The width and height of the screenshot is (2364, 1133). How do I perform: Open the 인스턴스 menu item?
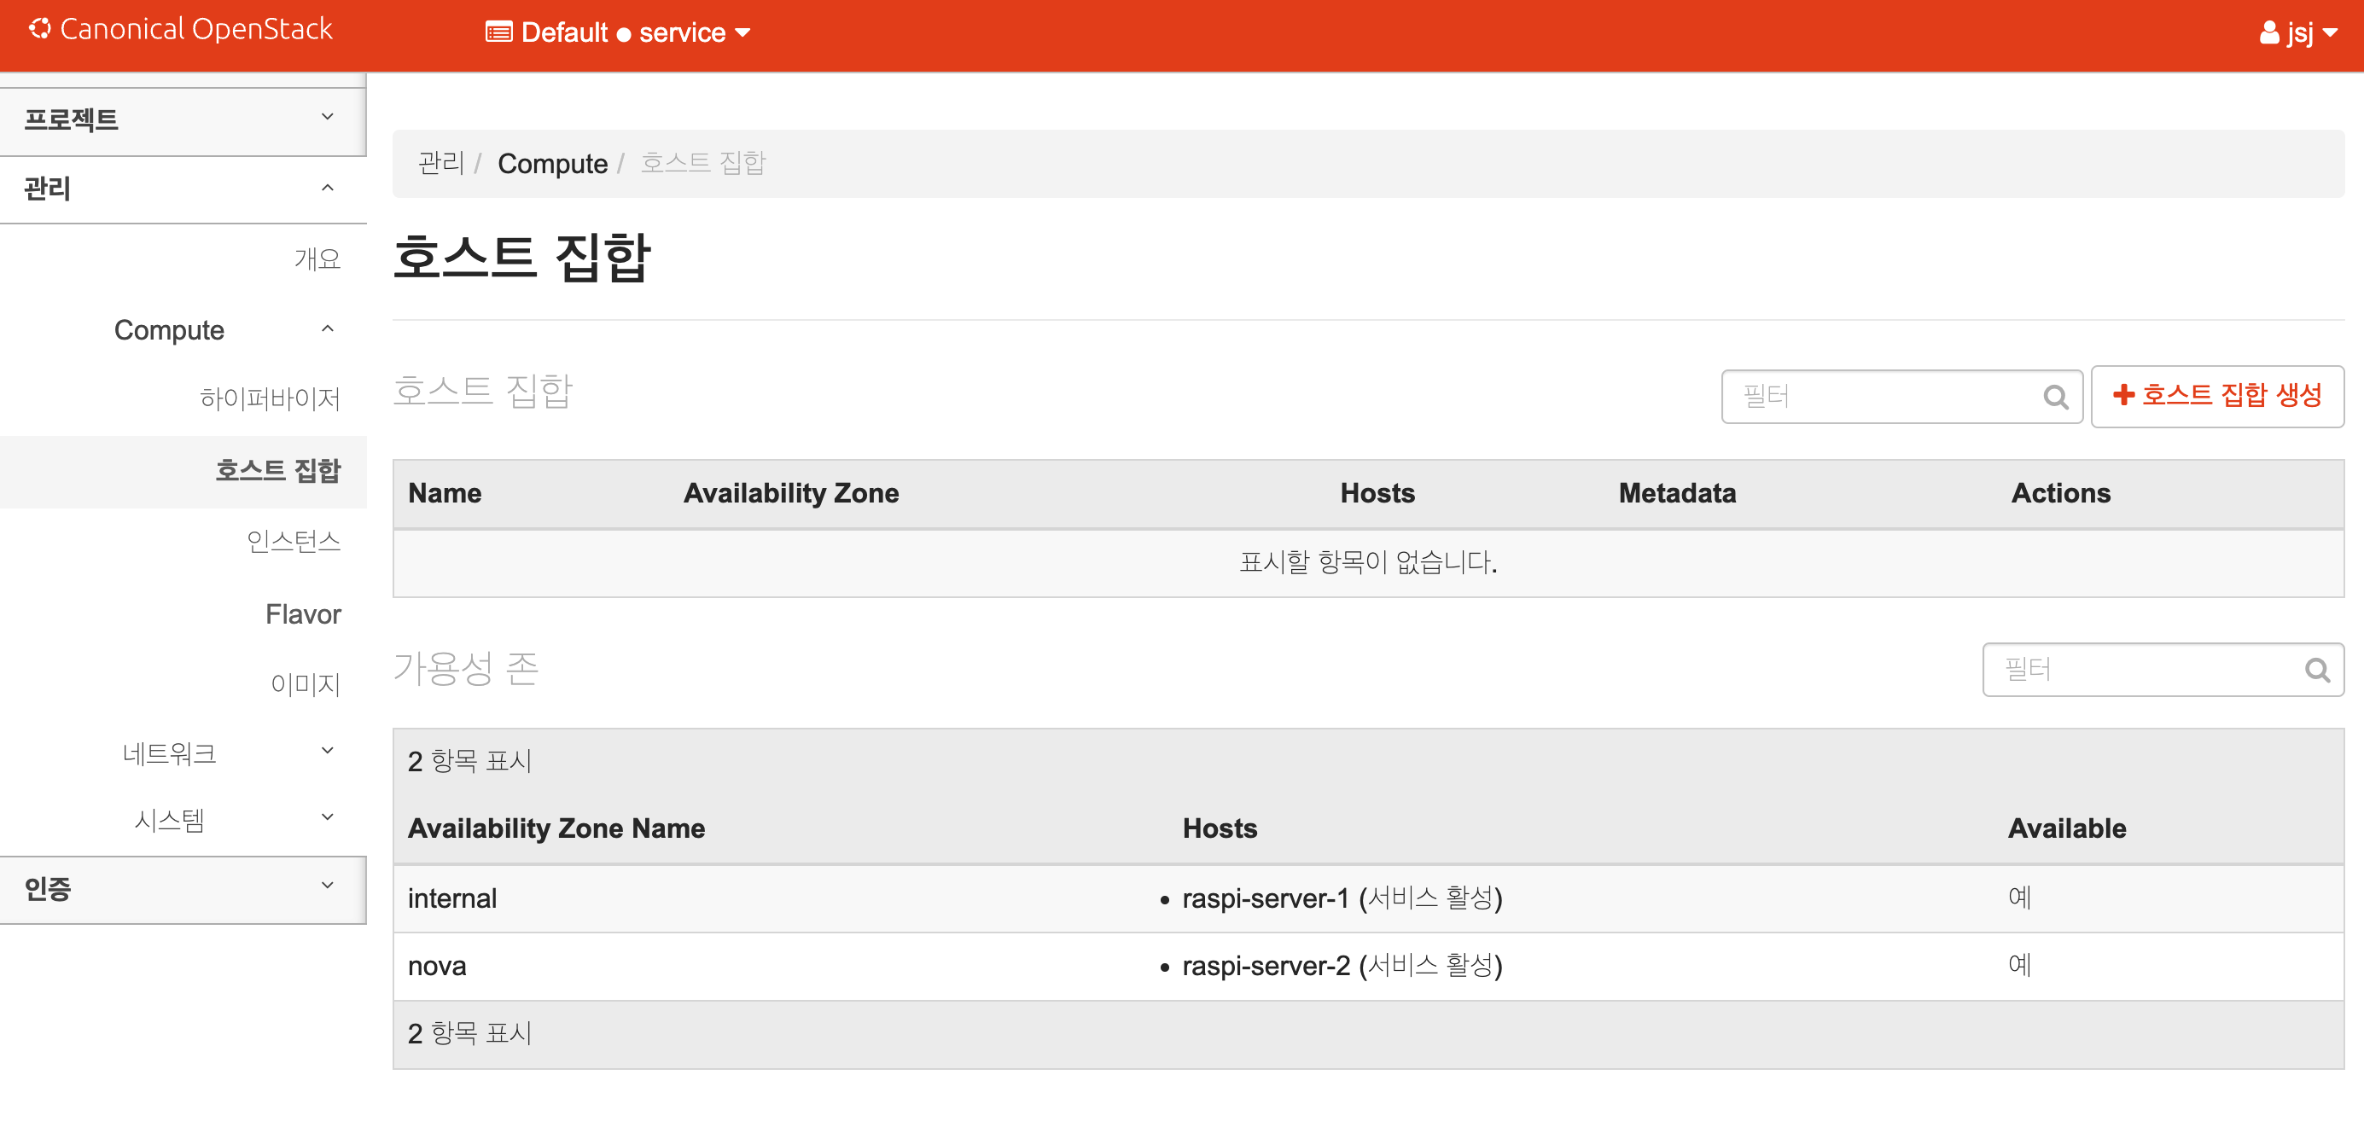[293, 541]
